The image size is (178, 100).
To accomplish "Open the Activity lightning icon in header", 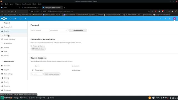I will click(25, 19).
